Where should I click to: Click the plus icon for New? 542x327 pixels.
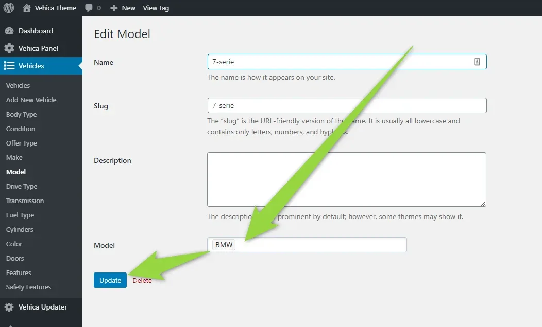114,8
